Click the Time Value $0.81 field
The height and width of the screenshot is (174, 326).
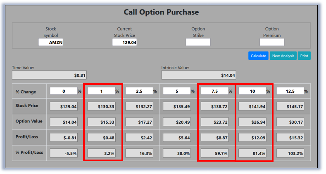pos(49,75)
